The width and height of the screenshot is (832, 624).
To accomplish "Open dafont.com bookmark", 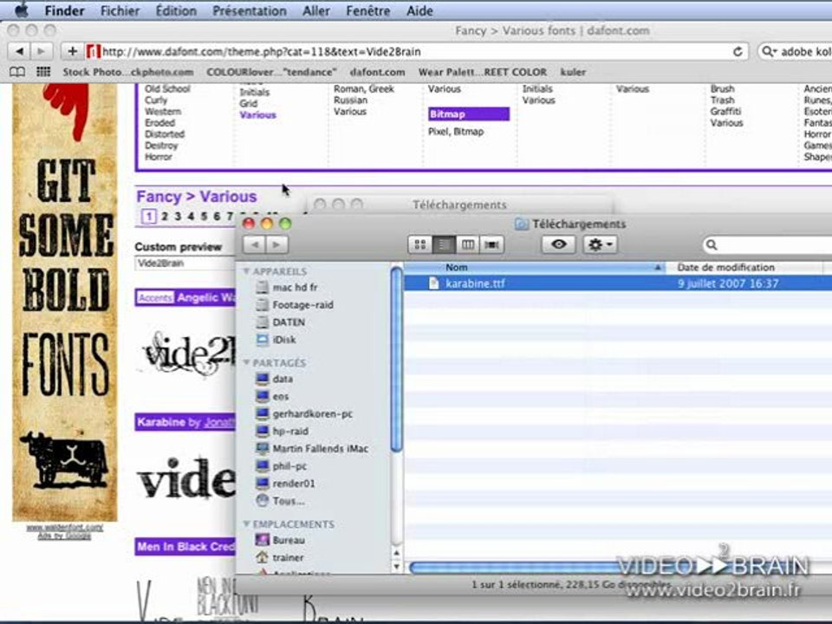I will pos(377,72).
